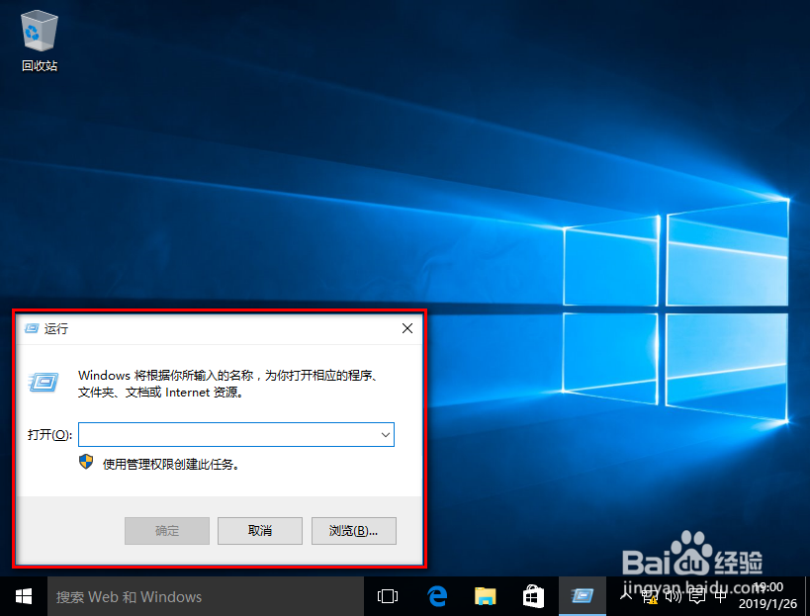
Task: Click the Cancel (取消) button
Action: click(x=260, y=531)
